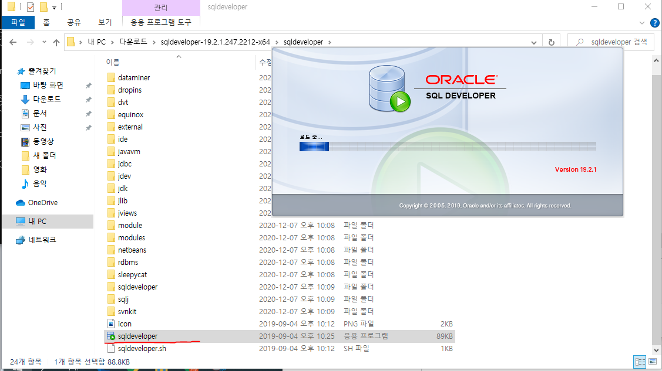The height and width of the screenshot is (371, 662).
Task: Select the jlib folder
Action: (122, 201)
